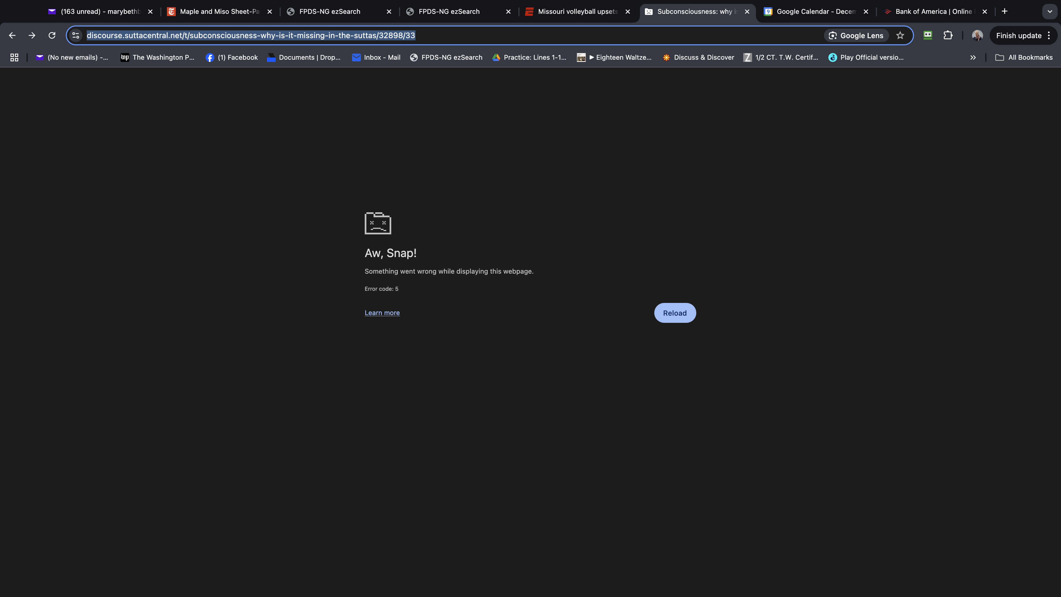The width and height of the screenshot is (1061, 597).
Task: Close the 163 unread mail tab
Action: click(150, 12)
